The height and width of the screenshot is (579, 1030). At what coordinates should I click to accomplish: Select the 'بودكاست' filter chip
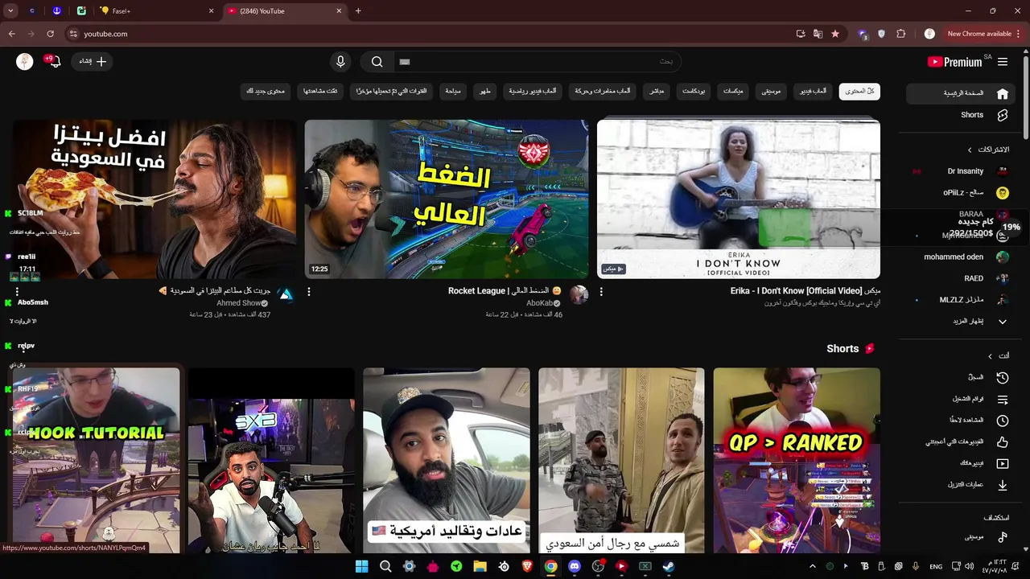pos(694,91)
